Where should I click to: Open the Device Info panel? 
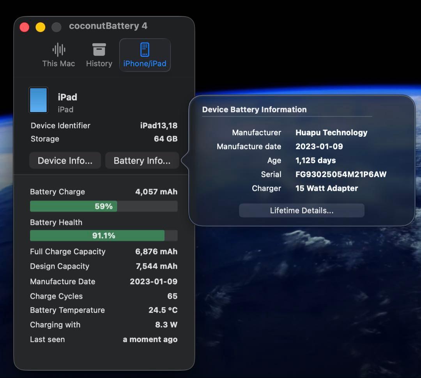pos(65,160)
